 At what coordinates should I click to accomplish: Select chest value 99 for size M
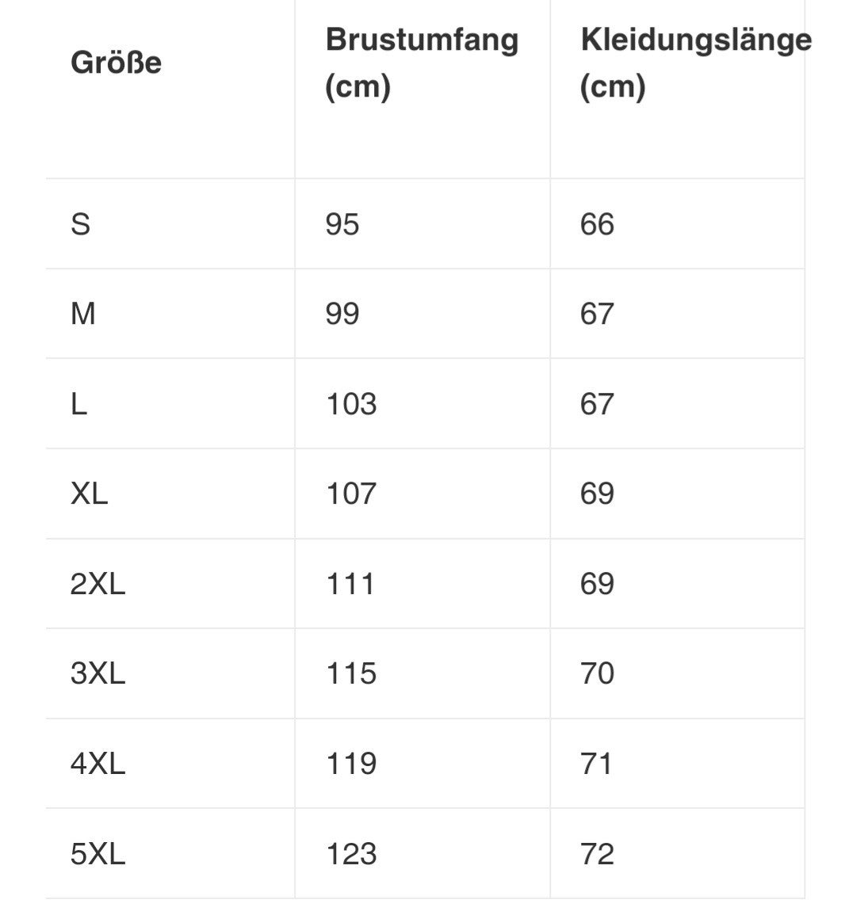click(342, 315)
